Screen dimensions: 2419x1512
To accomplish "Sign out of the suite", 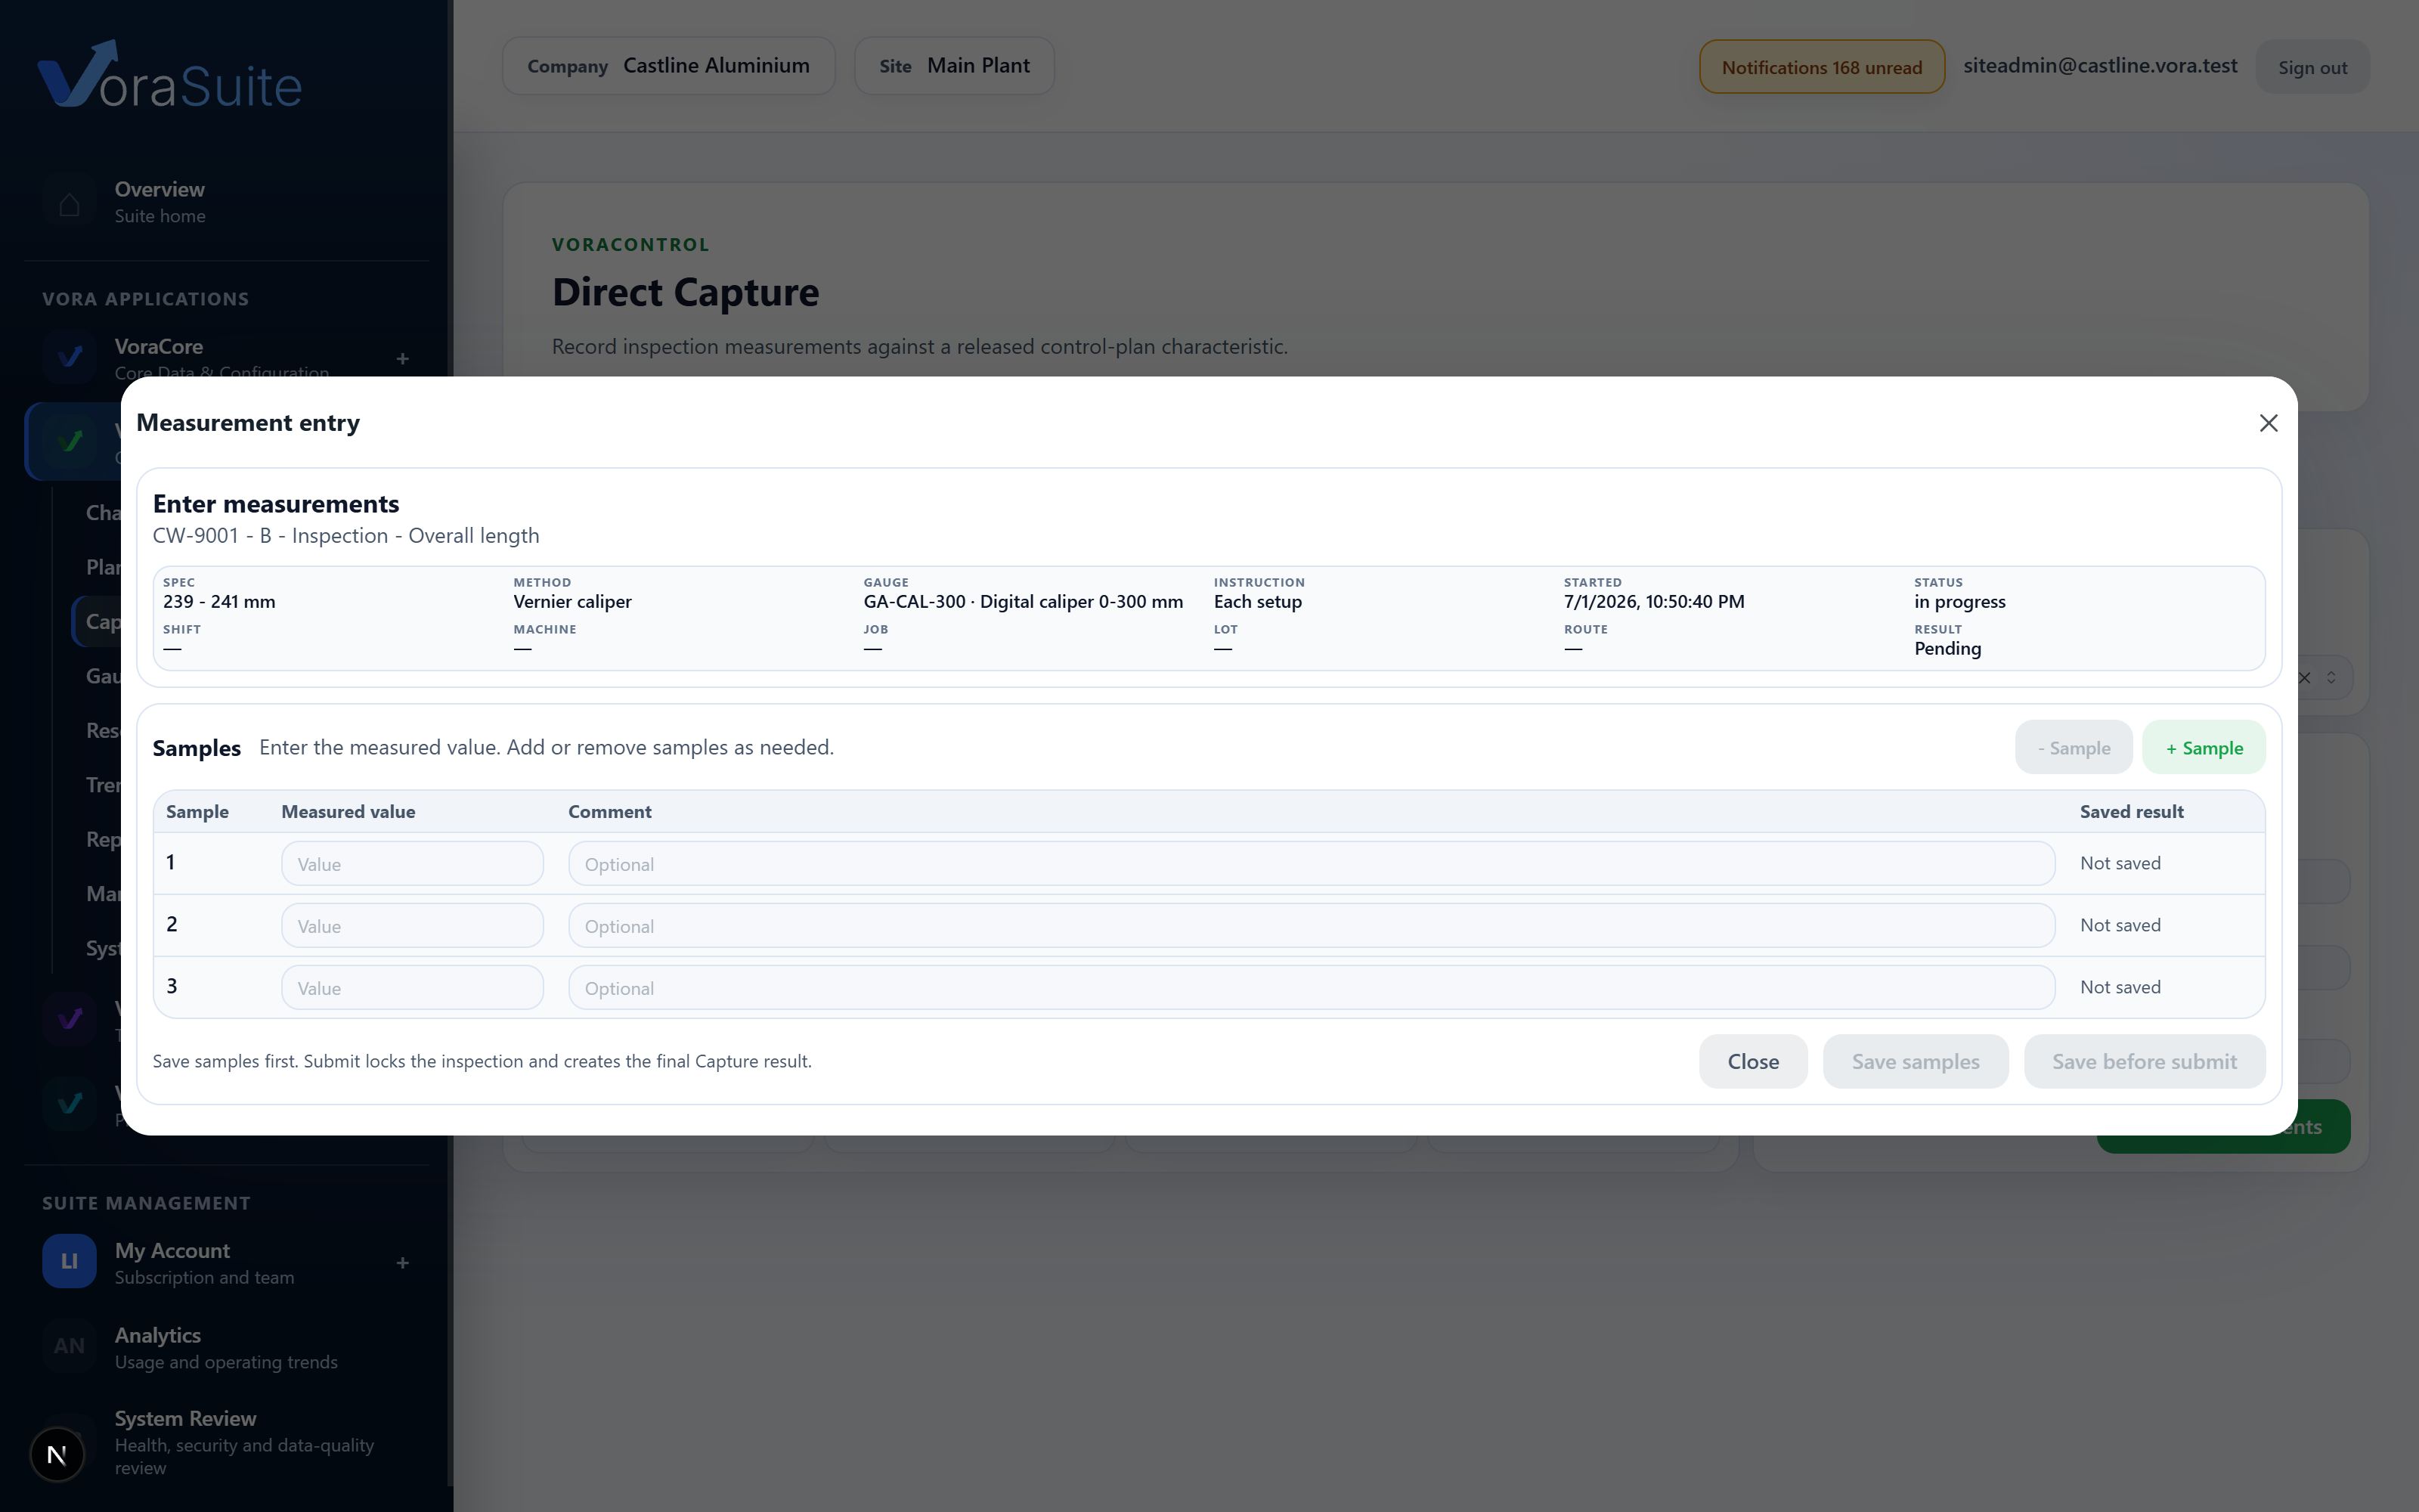I will point(2312,67).
